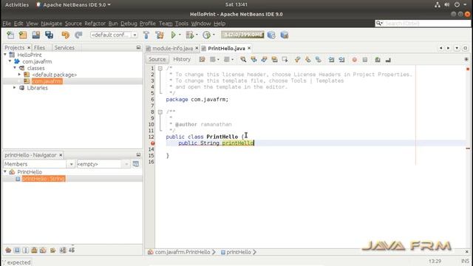Toggle Show Fields in Navigator toolbar

click(17, 250)
